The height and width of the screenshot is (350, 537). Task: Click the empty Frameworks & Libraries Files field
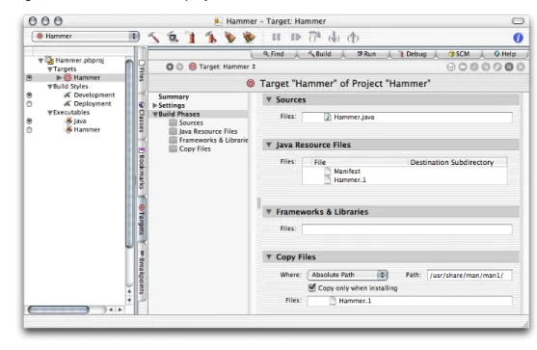click(407, 229)
